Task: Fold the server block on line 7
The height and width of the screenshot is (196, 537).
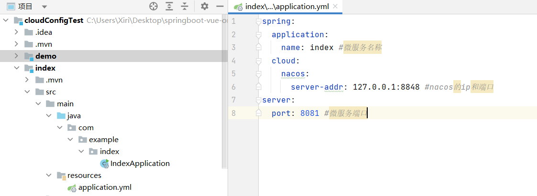Action: point(259,100)
